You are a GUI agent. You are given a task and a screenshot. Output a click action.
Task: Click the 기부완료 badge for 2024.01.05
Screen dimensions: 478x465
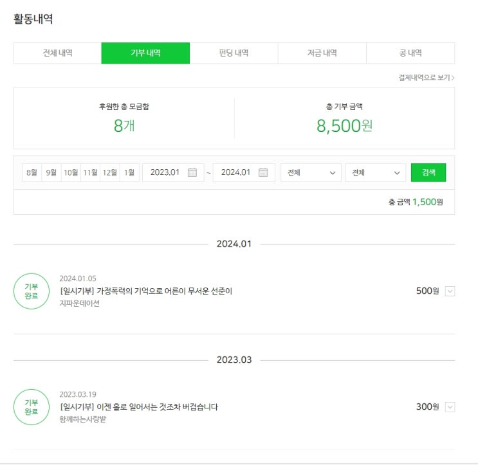tap(32, 291)
